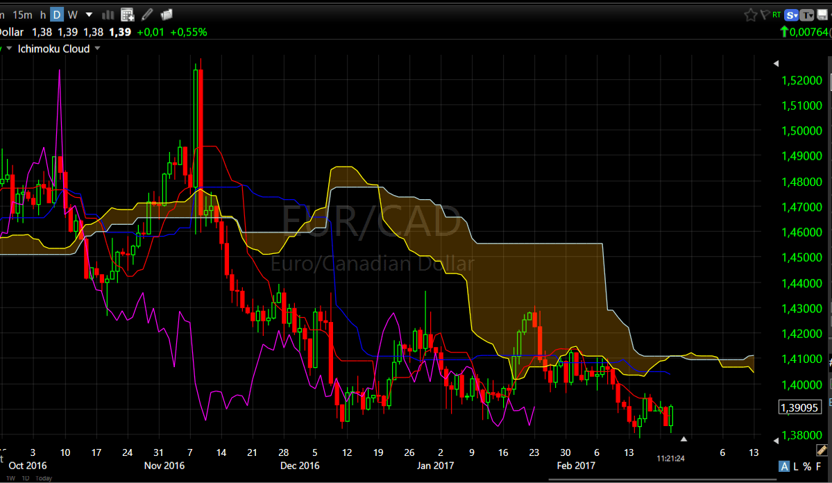
Task: Click the flag alert icon
Action: point(766,15)
